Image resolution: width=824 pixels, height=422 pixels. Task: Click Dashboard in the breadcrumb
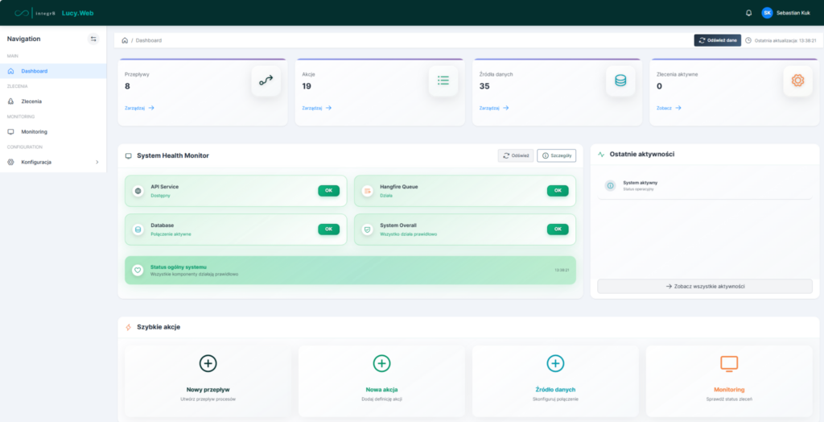click(x=149, y=40)
